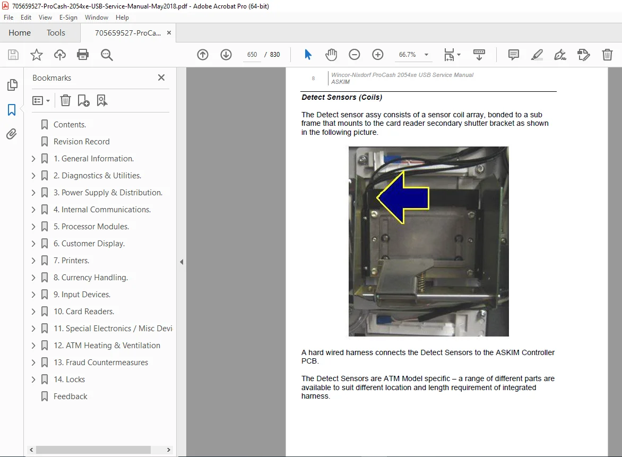Open the zoom level dropdown
The width and height of the screenshot is (622, 457).
tap(427, 55)
